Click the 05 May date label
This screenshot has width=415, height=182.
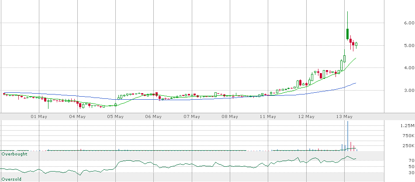click(x=115, y=117)
